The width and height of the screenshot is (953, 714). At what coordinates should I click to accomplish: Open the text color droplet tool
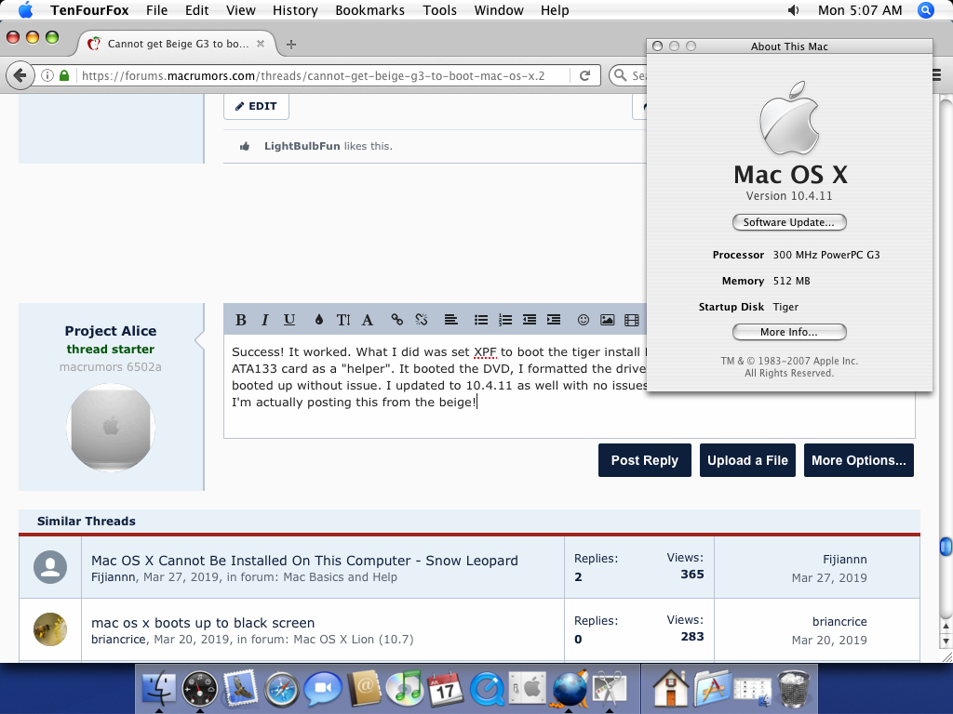tap(318, 320)
